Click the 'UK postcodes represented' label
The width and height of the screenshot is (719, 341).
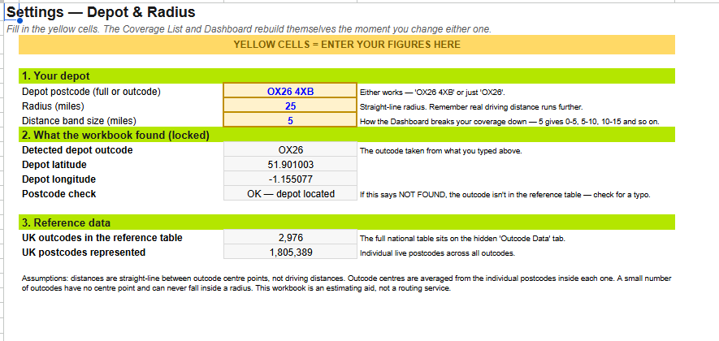coord(84,252)
